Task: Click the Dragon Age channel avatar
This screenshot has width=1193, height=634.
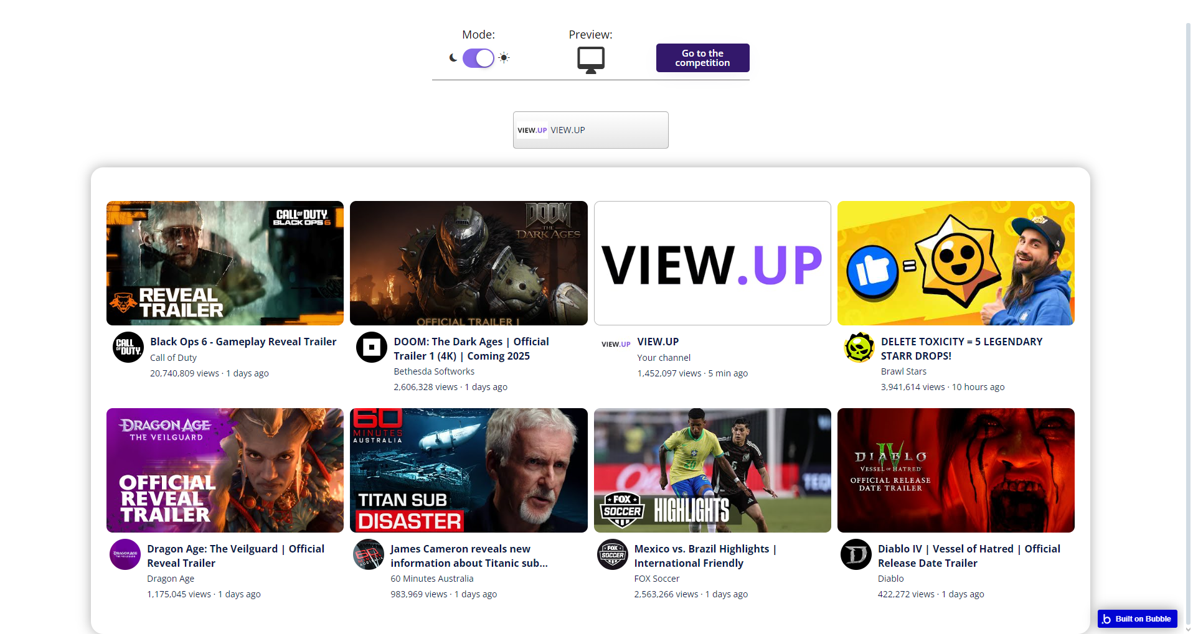Action: click(125, 554)
